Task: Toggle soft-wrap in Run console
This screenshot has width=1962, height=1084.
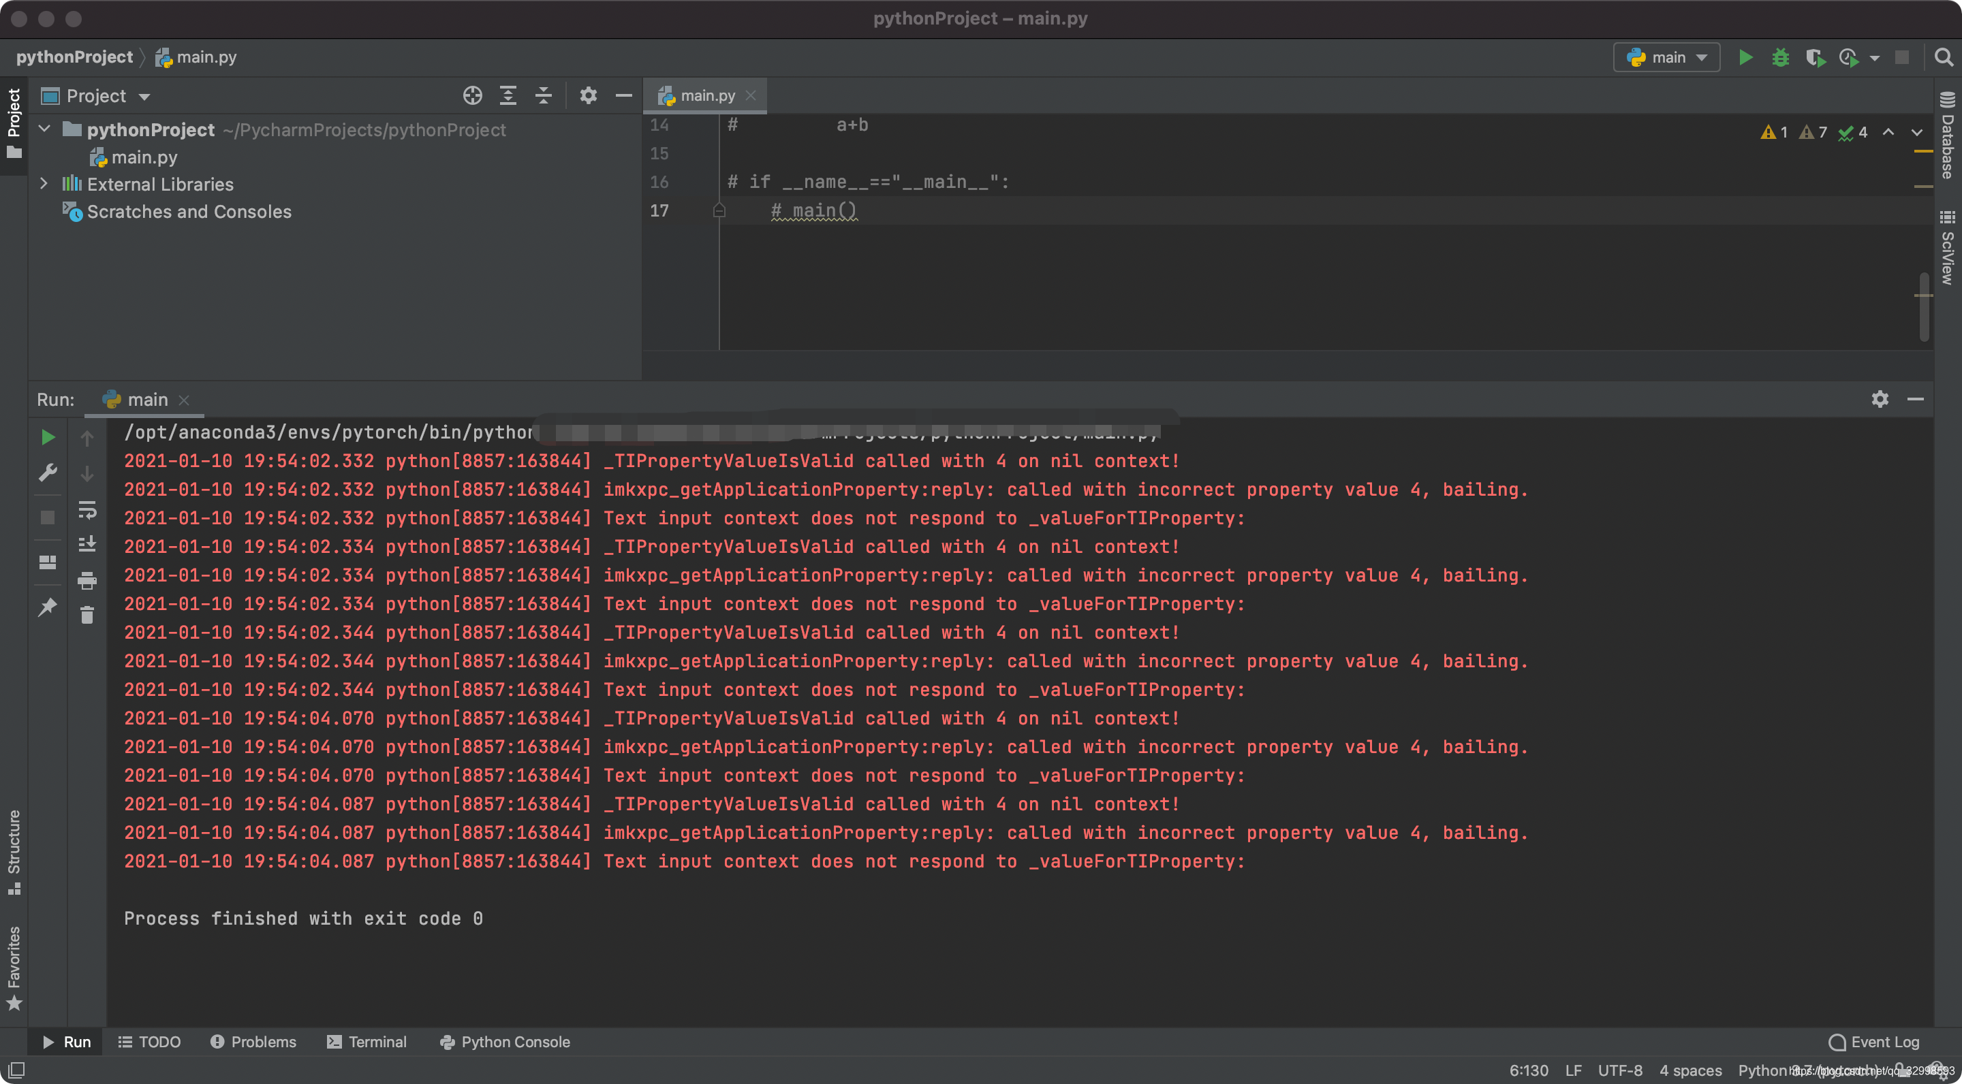Action: (87, 509)
